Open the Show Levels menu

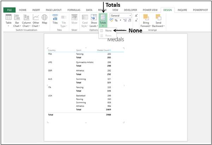94,20
